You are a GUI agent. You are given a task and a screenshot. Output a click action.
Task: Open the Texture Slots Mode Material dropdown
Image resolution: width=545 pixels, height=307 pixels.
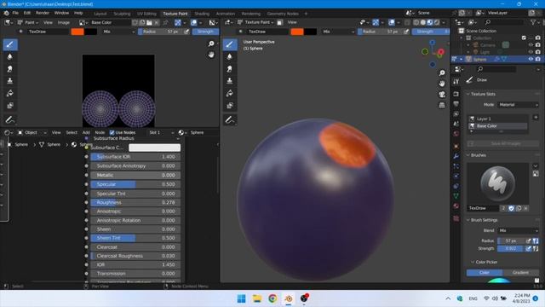click(x=518, y=105)
